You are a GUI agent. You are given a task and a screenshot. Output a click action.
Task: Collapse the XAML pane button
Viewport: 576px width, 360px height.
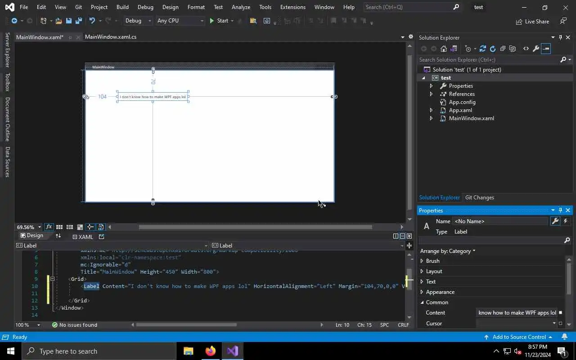409,236
